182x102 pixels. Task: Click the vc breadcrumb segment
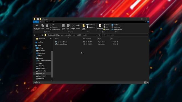coord(74,35)
